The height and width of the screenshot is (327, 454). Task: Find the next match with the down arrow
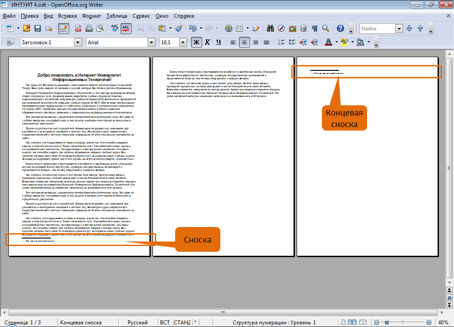tap(409, 28)
